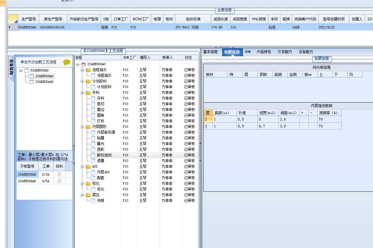Open the 文本配方 tab
This screenshot has width=373, height=248.
pos(285,52)
